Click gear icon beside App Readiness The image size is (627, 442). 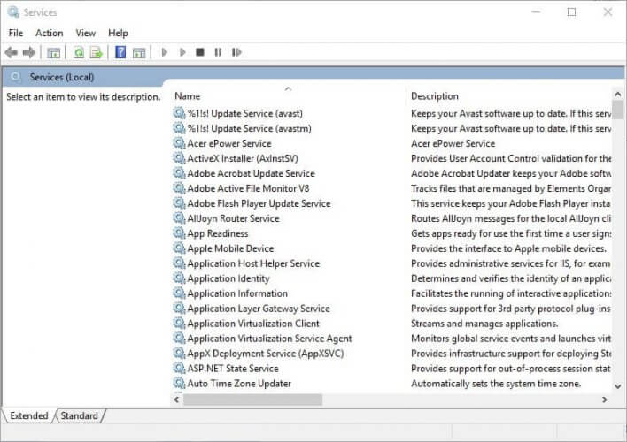(179, 233)
